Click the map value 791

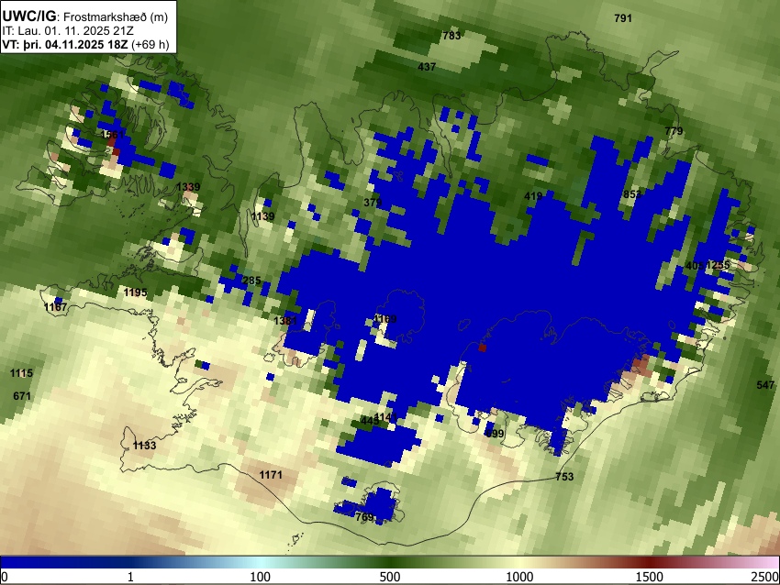[x=623, y=18]
